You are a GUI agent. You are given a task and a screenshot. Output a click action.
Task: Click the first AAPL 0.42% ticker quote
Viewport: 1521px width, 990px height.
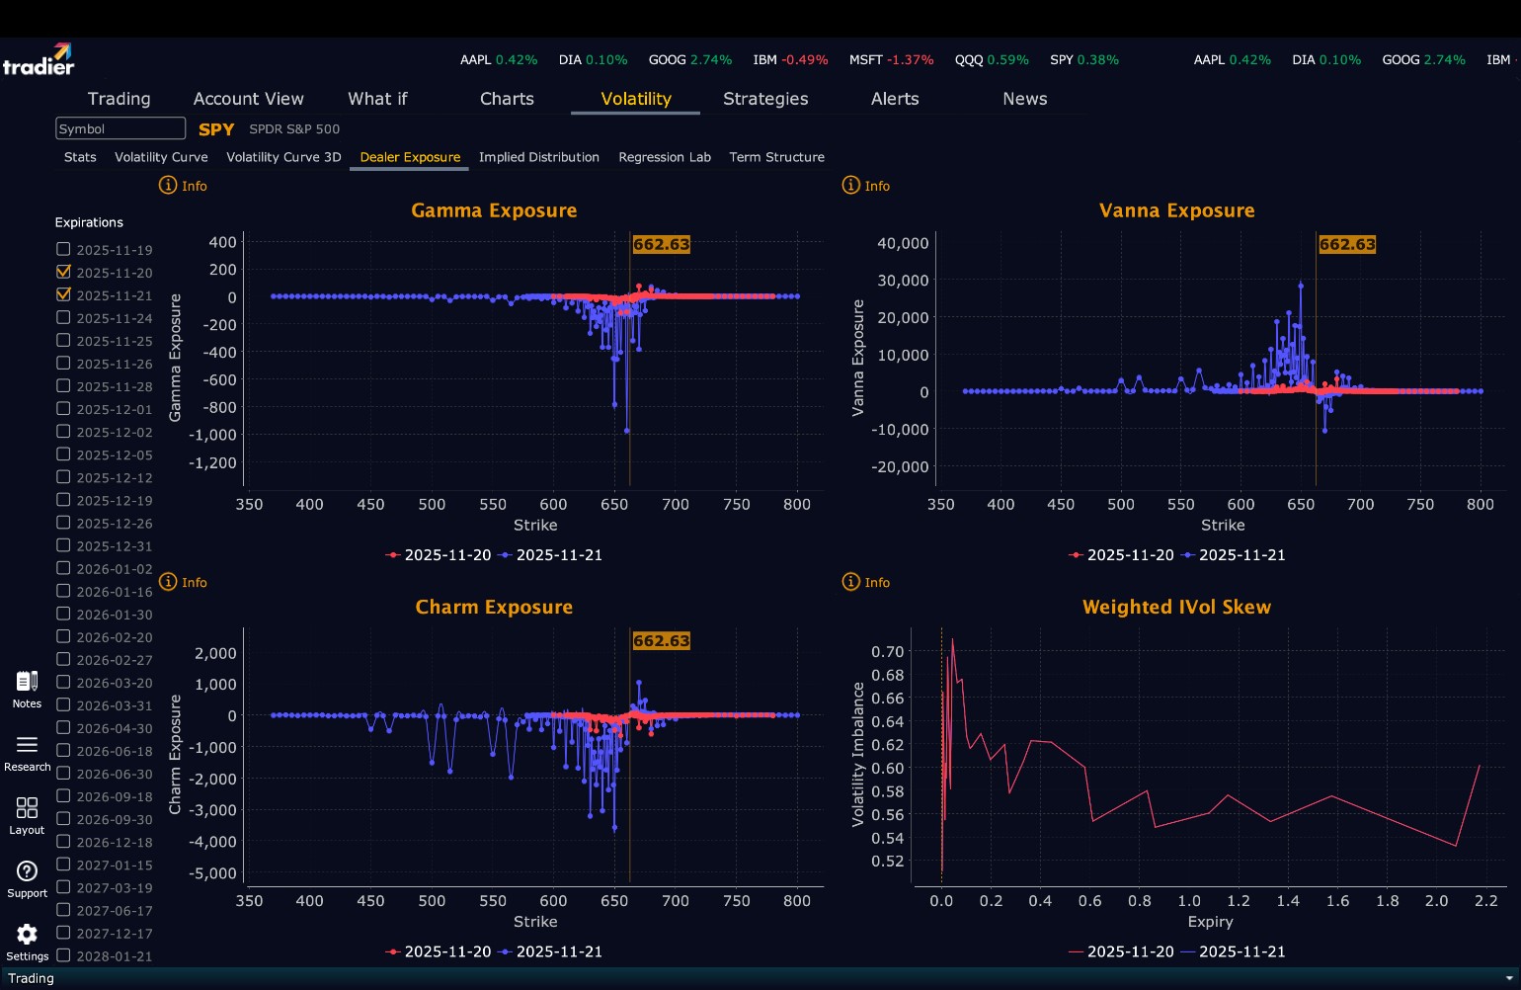pos(499,60)
